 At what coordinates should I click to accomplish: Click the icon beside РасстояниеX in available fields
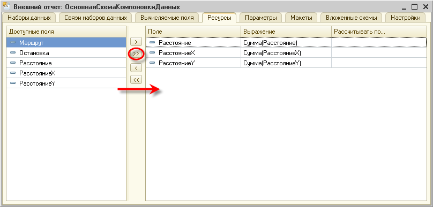(13, 73)
